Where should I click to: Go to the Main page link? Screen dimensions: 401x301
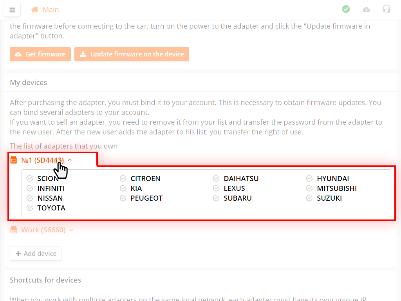click(x=51, y=10)
